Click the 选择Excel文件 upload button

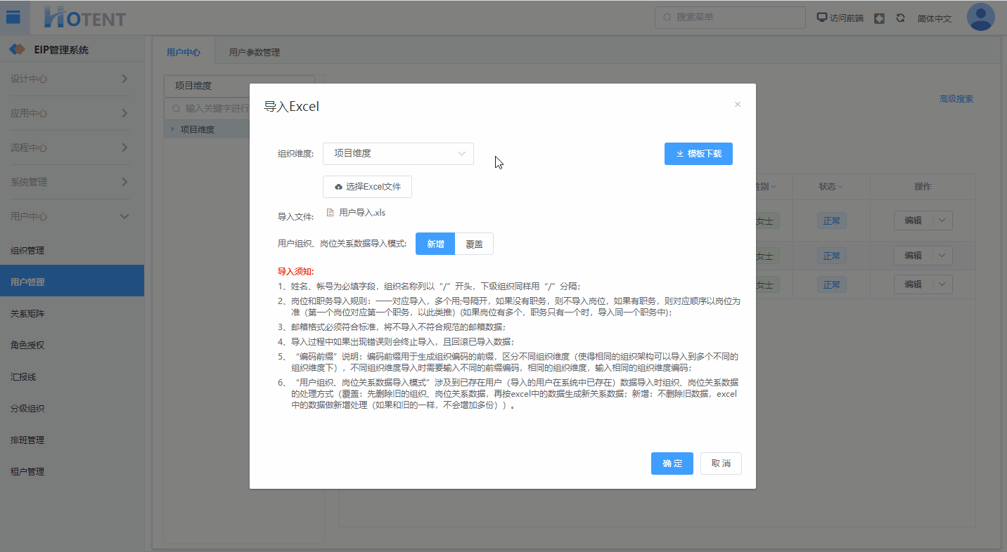(x=367, y=187)
